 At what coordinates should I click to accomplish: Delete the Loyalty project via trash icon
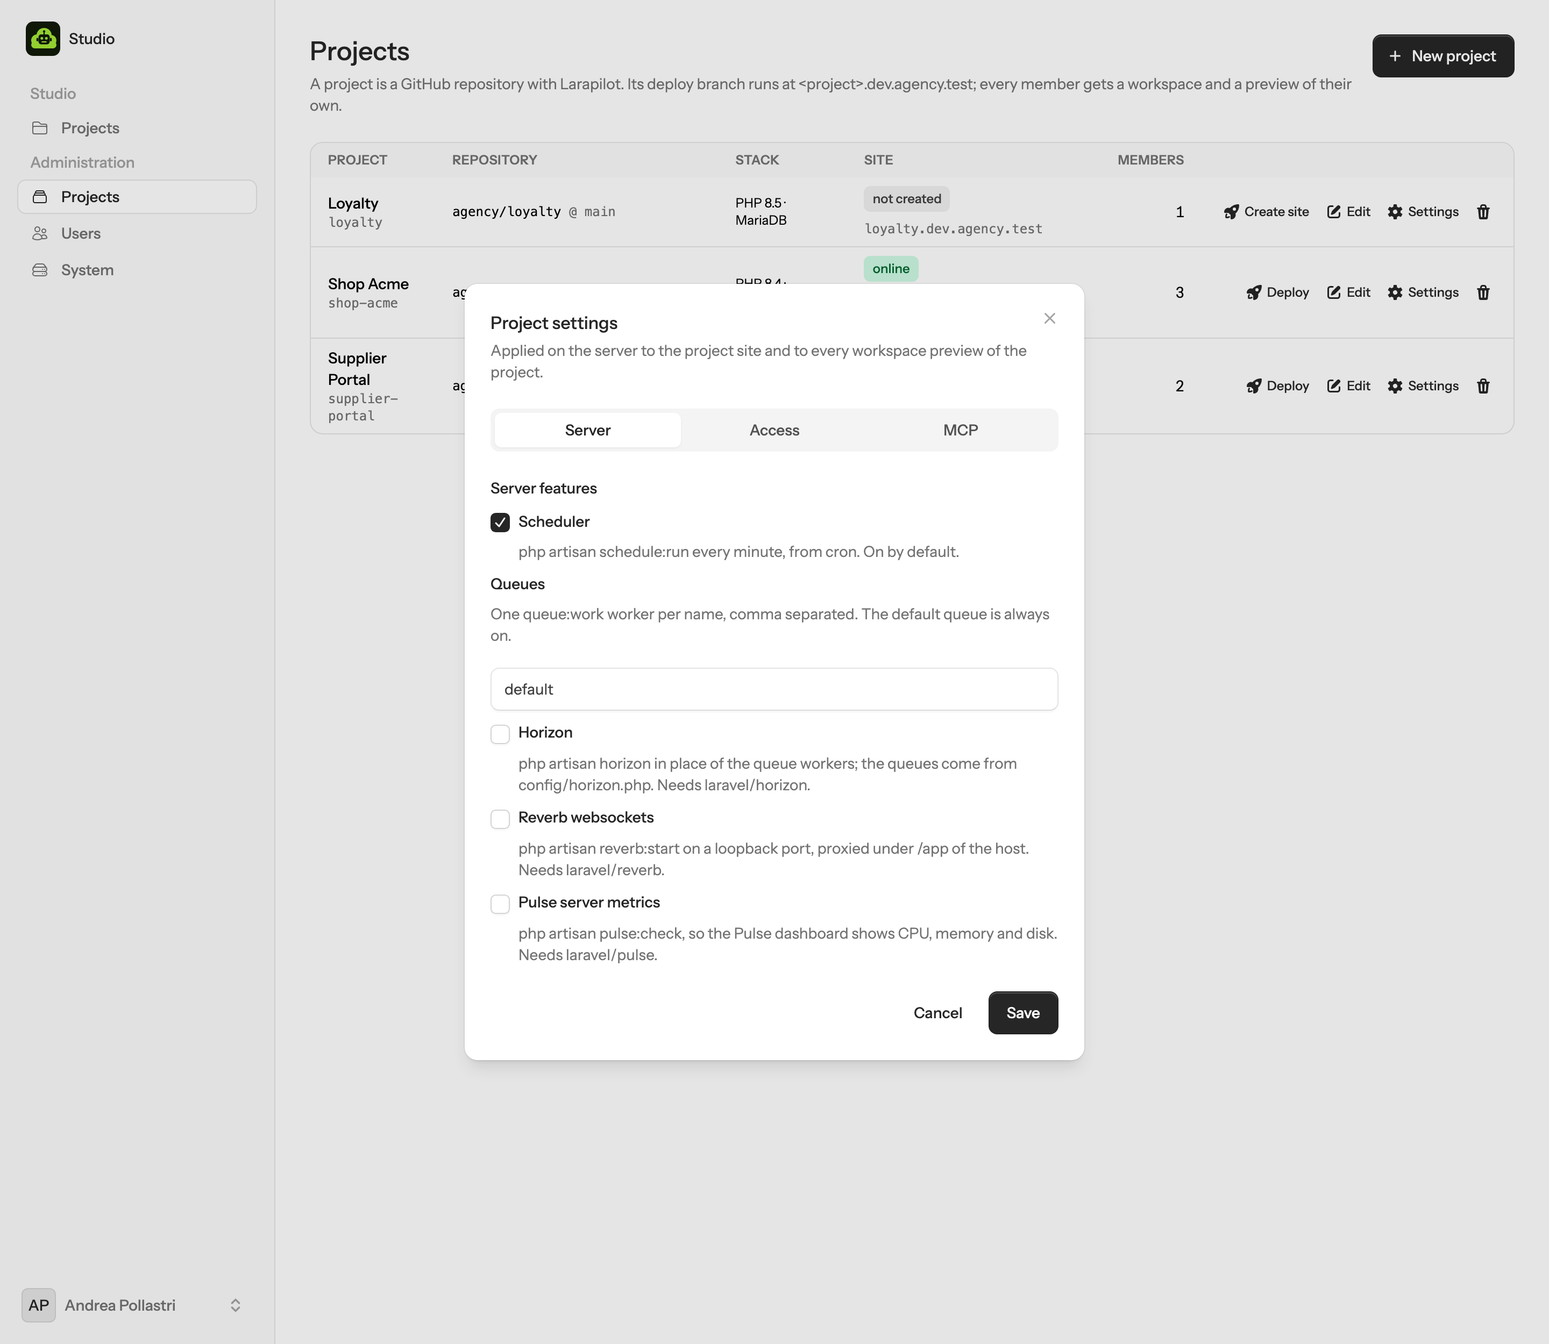(x=1483, y=211)
